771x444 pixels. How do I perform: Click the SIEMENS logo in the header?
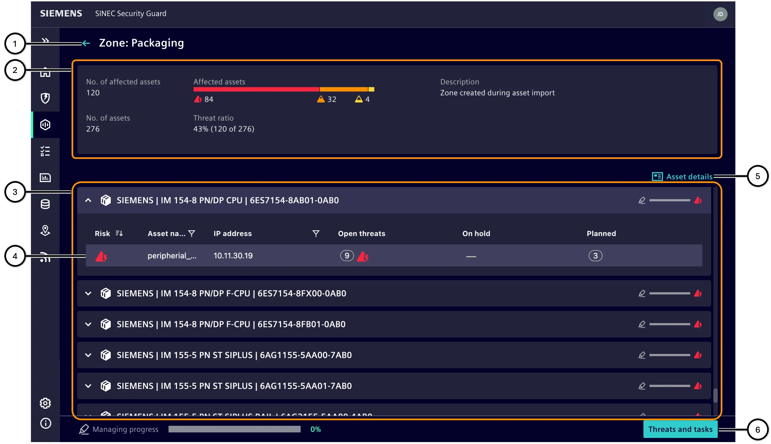click(61, 14)
